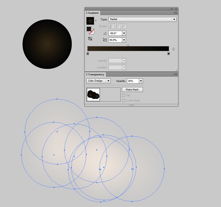Viewport: 221px width, 207px height.
Task: Select the Stroke box with red slash
Action: pos(92,32)
